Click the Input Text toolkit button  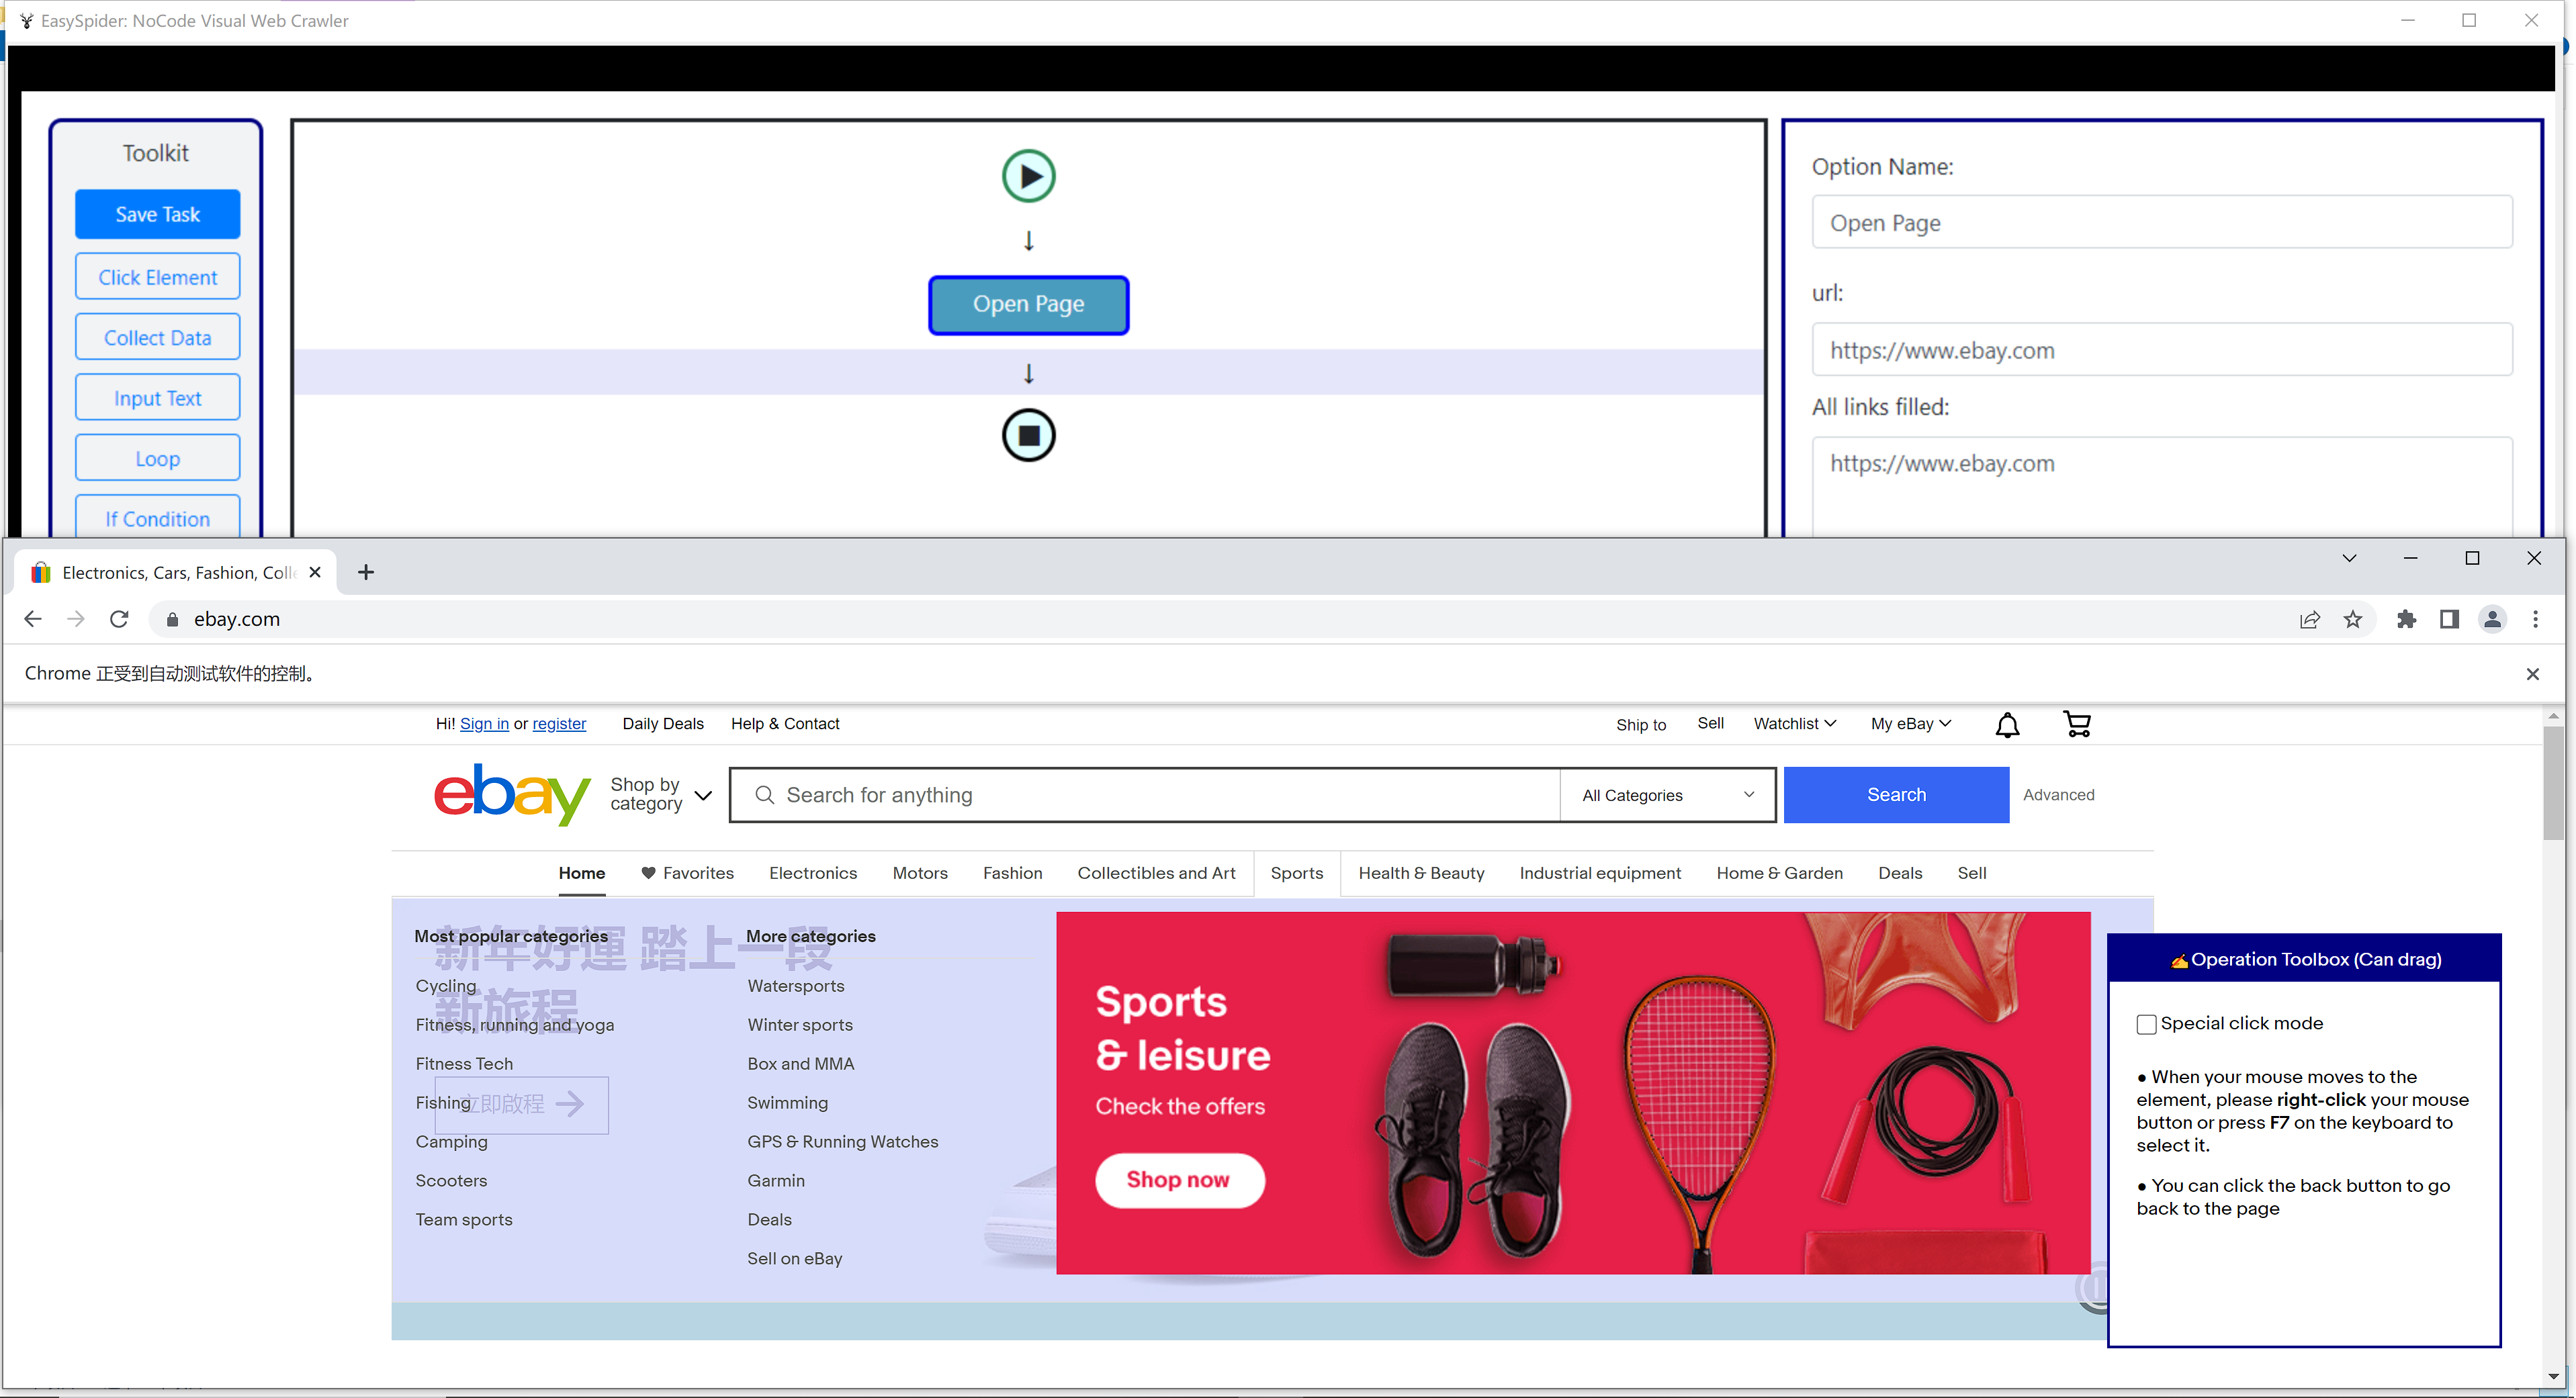[x=158, y=398]
